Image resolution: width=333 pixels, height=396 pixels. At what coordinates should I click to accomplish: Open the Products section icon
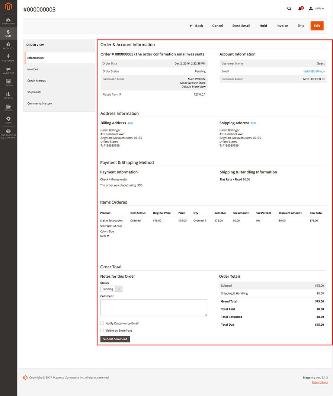[x=8, y=45]
